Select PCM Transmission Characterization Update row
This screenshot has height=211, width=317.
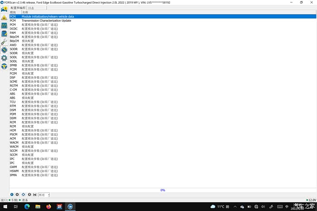(46, 20)
